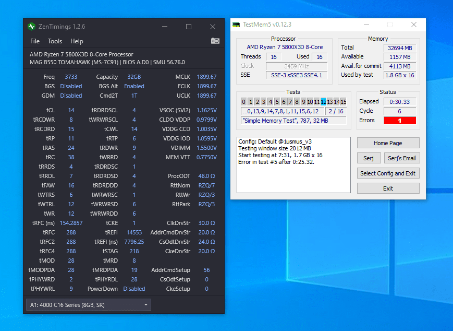Click the SSE field SSE-3 sSSE3 SSE4.1
Viewport: 453px width, 331px height.
click(x=297, y=75)
